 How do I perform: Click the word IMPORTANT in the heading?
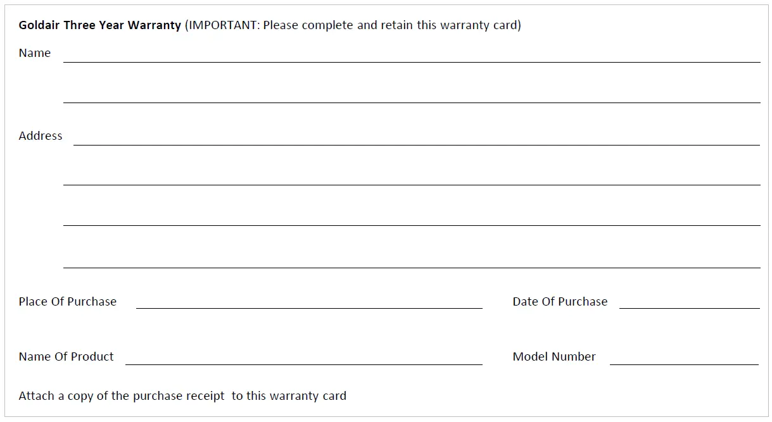click(222, 25)
